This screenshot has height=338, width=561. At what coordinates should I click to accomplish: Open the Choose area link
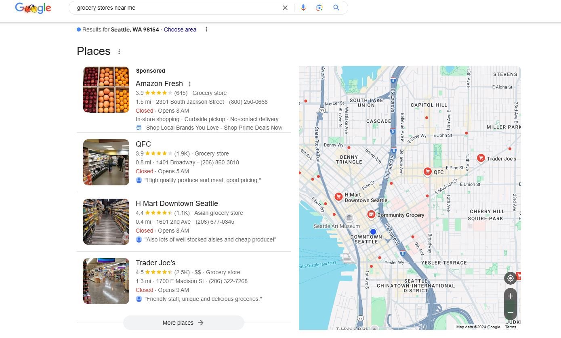[x=180, y=29]
